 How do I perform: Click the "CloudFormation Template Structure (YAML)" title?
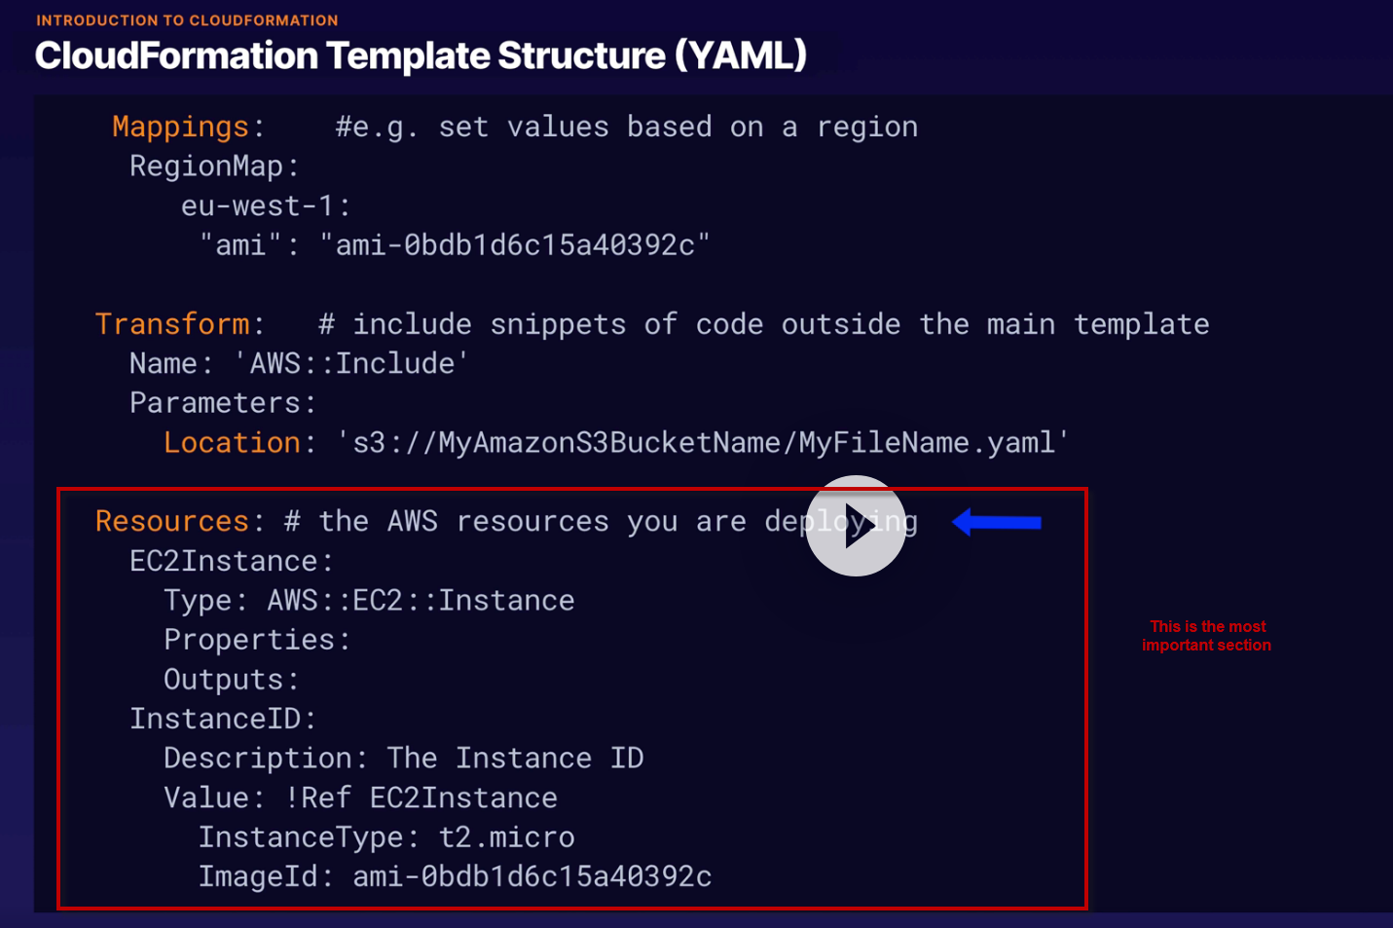[x=421, y=56]
